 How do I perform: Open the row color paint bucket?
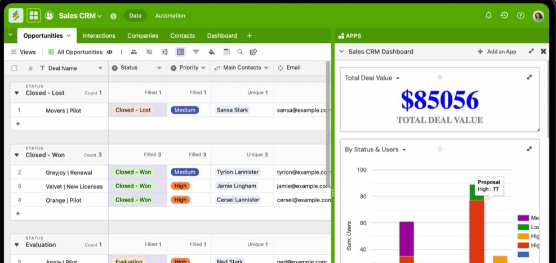coord(212,52)
